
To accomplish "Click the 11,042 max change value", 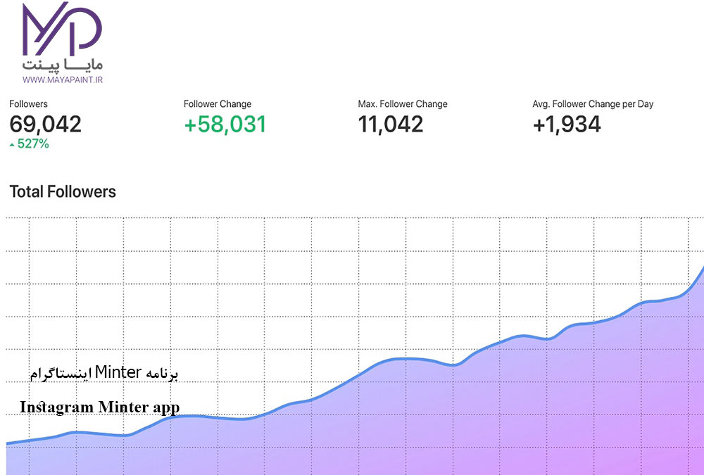I will tap(390, 125).
